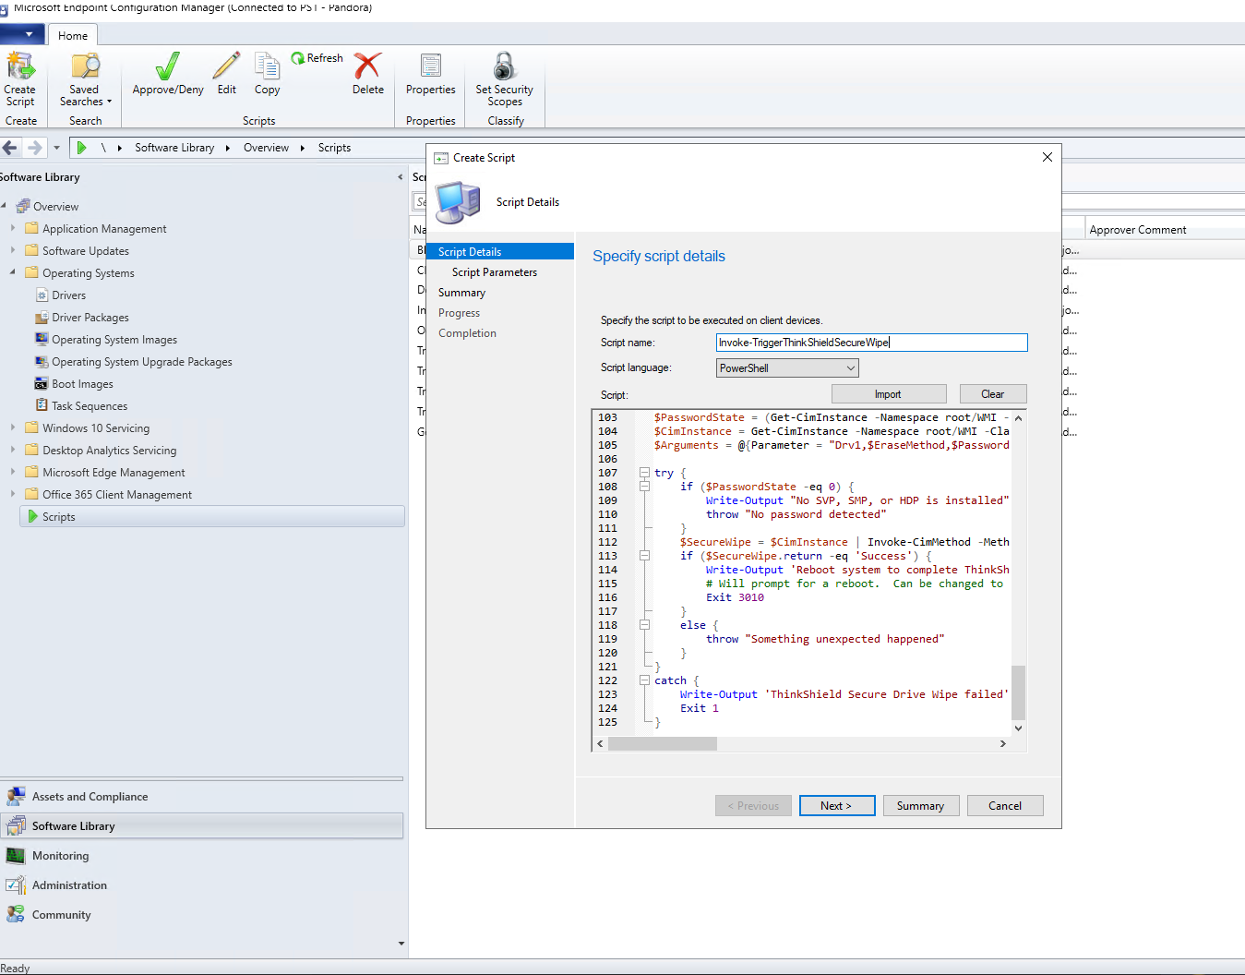Go to Script Details wizard step
The height and width of the screenshot is (975, 1245).
click(500, 252)
